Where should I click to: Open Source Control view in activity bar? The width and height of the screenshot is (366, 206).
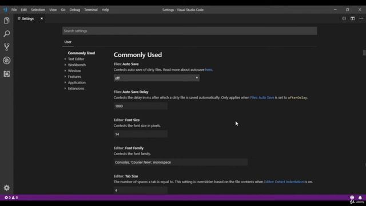coord(6,47)
